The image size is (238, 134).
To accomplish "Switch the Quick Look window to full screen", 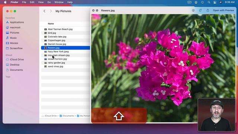I will [97, 10].
